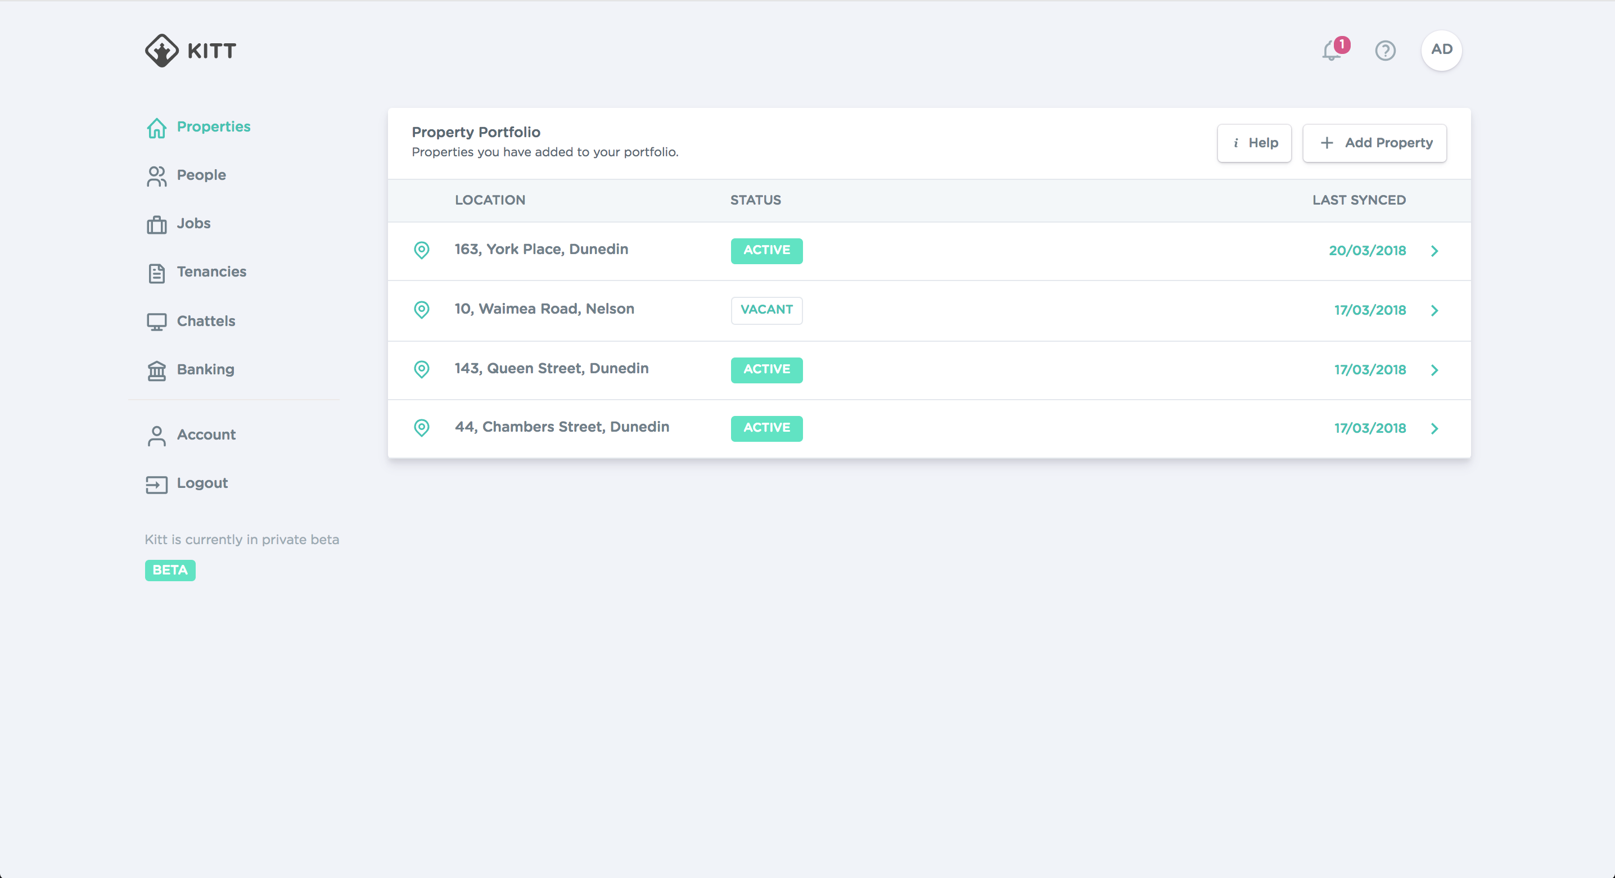Viewport: 1615px width, 878px height.
Task: Click the STATUS column header
Action: (755, 200)
